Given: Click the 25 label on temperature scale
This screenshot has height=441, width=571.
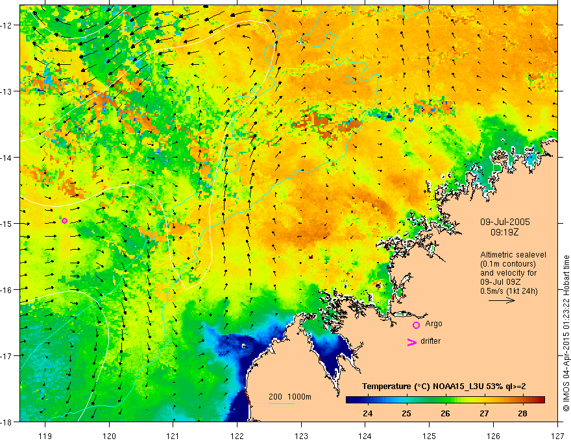Looking at the screenshot, I should [406, 413].
